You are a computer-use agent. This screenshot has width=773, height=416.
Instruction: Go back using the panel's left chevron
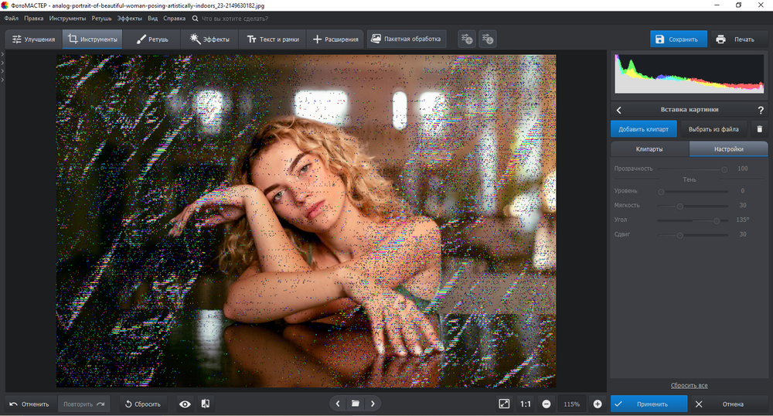[619, 111]
